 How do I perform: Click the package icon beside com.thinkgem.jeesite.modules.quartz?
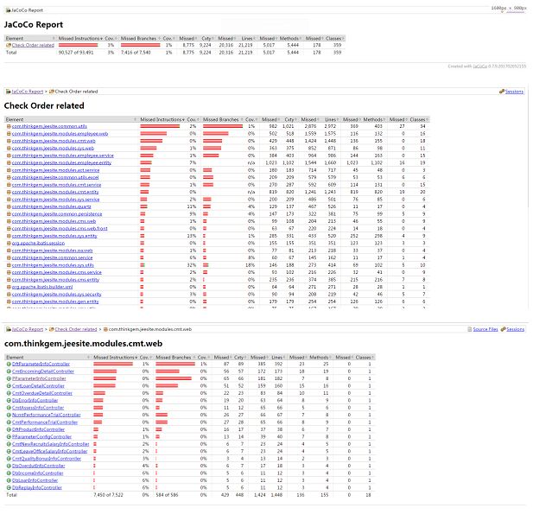9,206
